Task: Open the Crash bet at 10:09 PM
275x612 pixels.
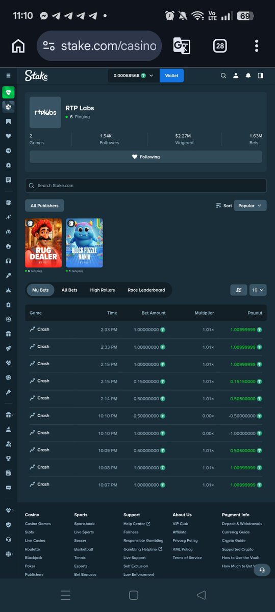Action: 146,450
